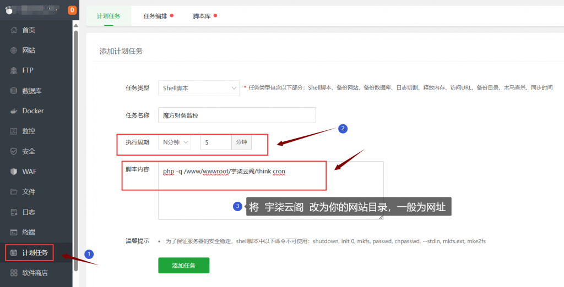The width and height of the screenshot is (564, 287).
Task: Switch to the 计划任务 tab
Action: click(109, 16)
